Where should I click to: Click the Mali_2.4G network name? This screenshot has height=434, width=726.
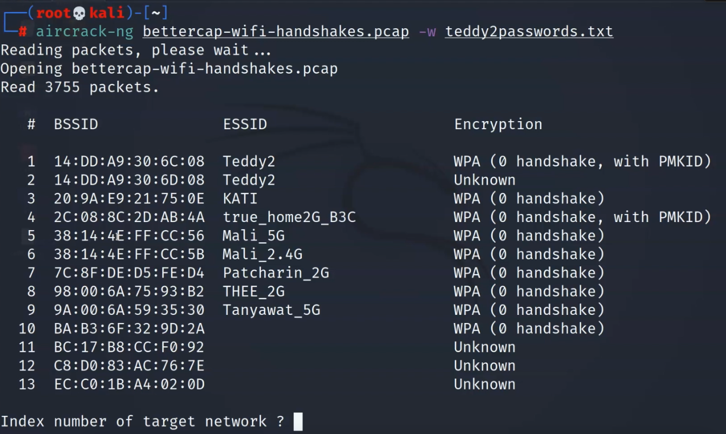tap(263, 254)
